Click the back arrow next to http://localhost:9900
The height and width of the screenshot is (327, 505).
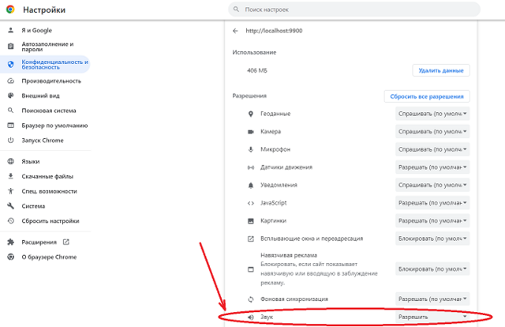pyautogui.click(x=235, y=31)
